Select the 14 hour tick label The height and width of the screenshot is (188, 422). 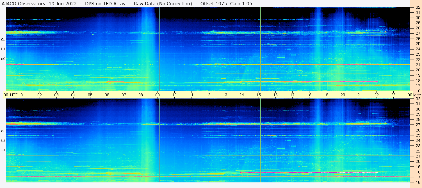tap(242, 95)
